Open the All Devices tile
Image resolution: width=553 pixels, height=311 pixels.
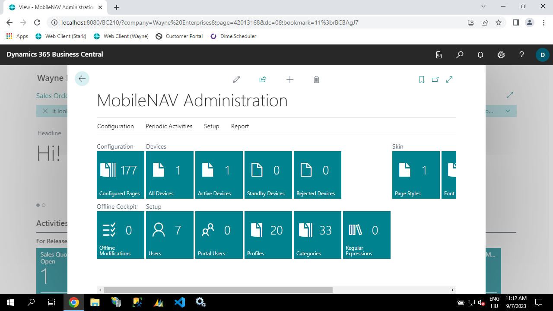click(170, 175)
